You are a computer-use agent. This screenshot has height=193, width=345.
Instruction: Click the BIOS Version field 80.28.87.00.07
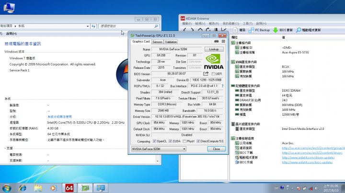tap(176, 74)
